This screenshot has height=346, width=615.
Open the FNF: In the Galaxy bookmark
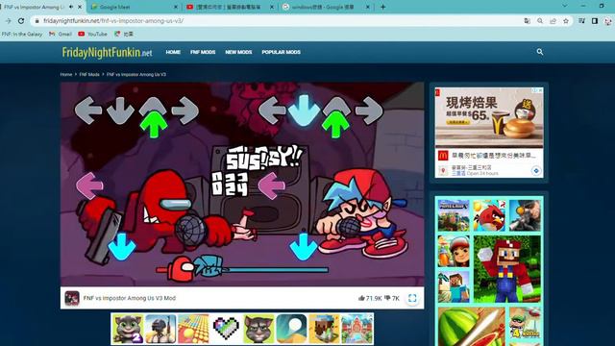click(22, 35)
